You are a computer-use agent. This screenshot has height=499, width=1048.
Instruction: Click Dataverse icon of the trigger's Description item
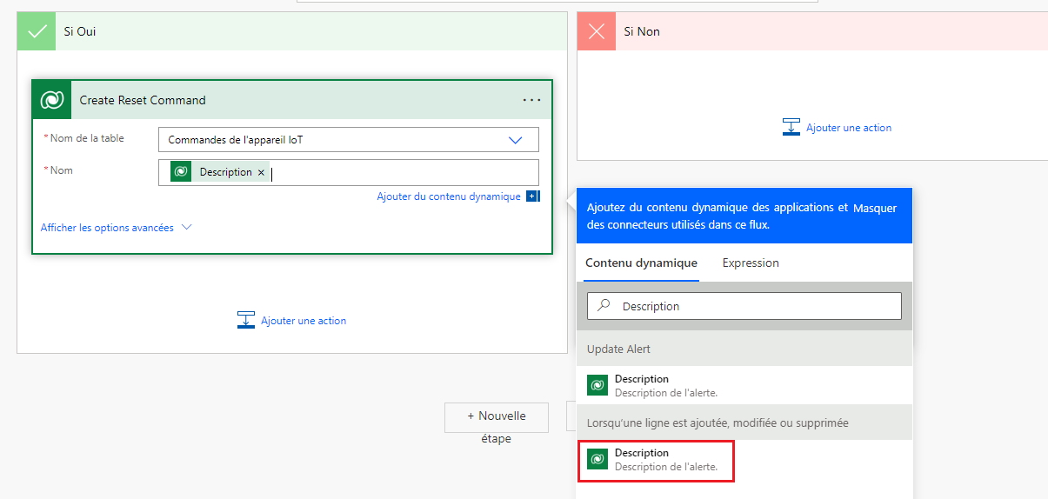tap(597, 459)
